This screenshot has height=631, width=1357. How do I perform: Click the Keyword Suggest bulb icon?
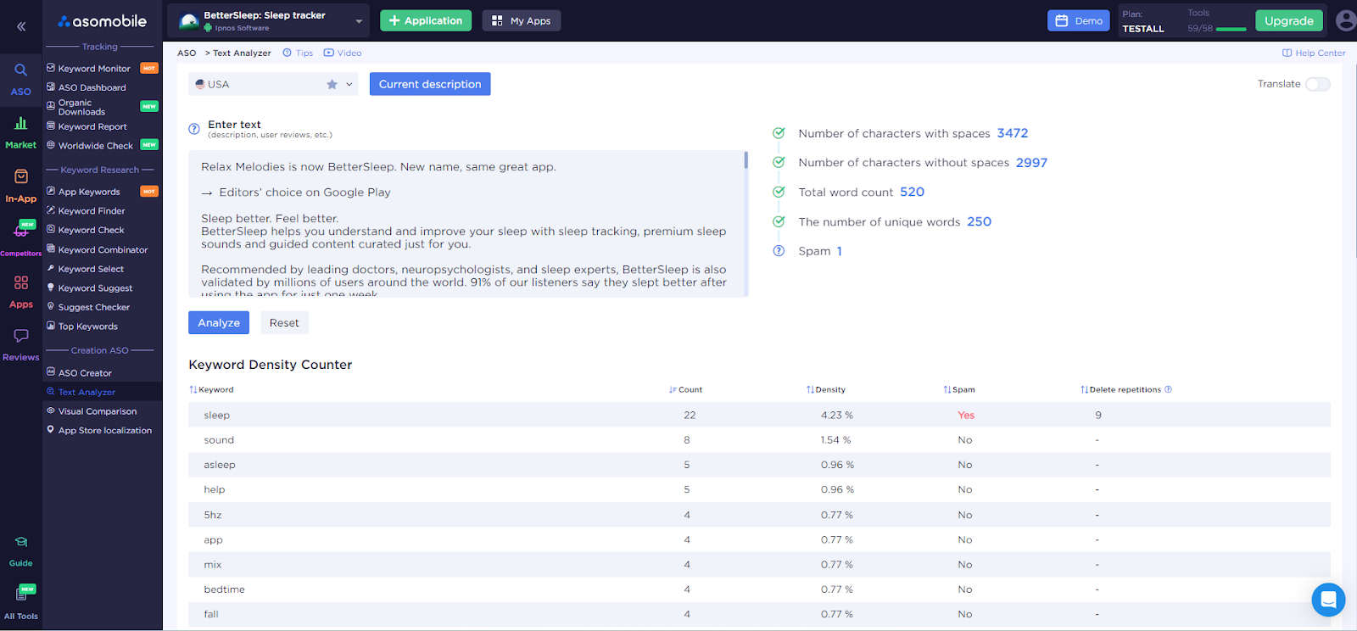click(x=51, y=288)
